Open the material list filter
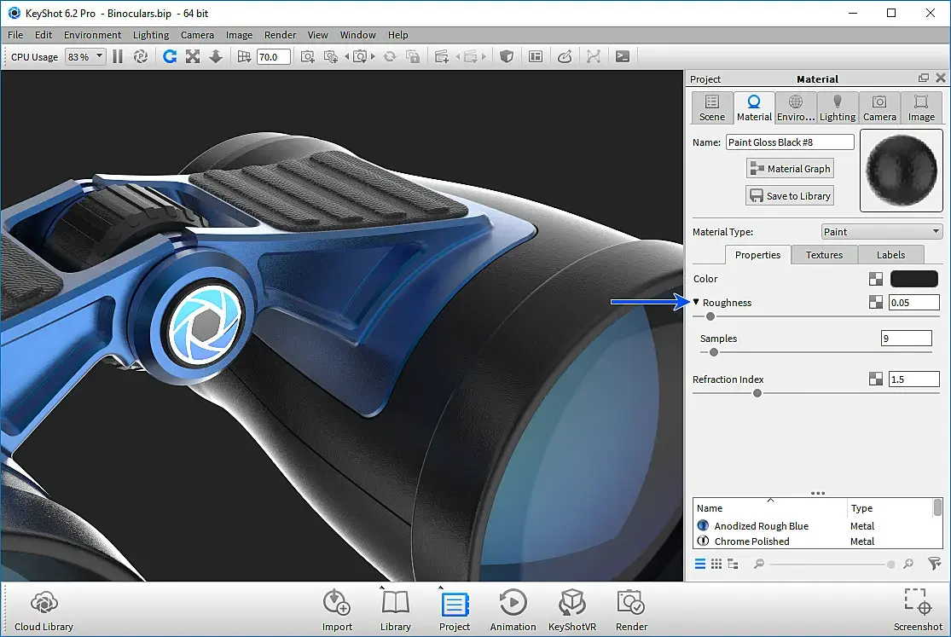Image resolution: width=951 pixels, height=637 pixels. [x=934, y=564]
